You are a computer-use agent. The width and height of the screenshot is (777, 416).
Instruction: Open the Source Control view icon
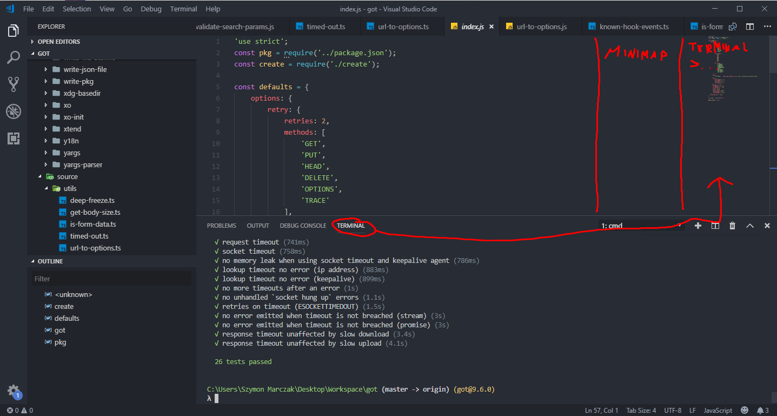[x=14, y=84]
